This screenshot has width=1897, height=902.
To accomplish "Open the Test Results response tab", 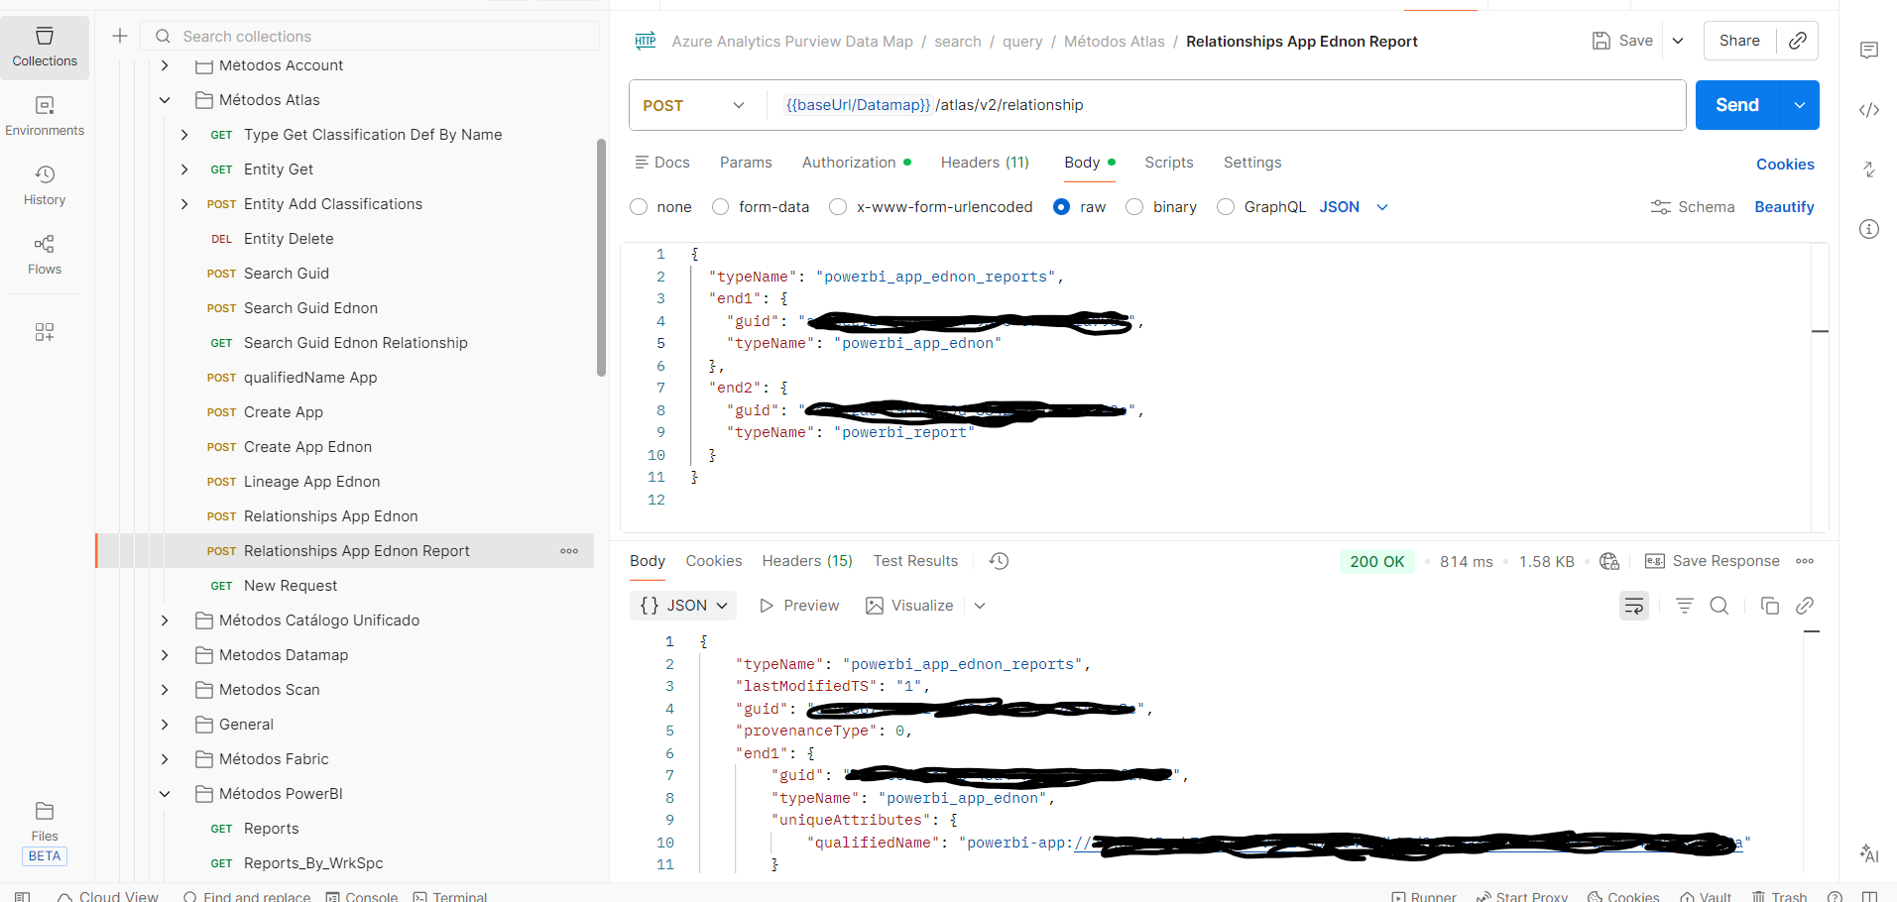I will (915, 561).
